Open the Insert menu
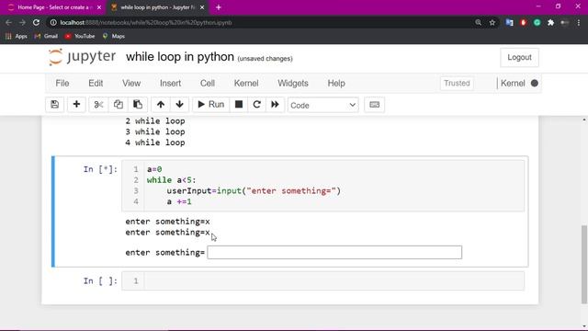Image resolution: width=588 pixels, height=331 pixels. pos(170,84)
